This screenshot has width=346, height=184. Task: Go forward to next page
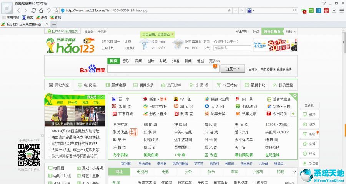pyautogui.click(x=26, y=10)
